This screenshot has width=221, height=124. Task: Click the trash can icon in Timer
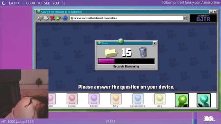(143, 52)
